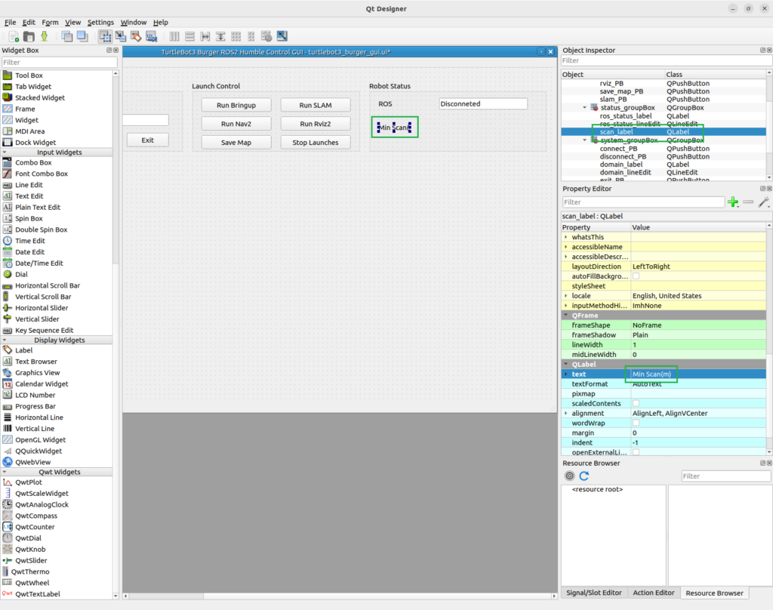Click the New Form toolbar icon
Viewport: 773px width, 610px height.
14,36
